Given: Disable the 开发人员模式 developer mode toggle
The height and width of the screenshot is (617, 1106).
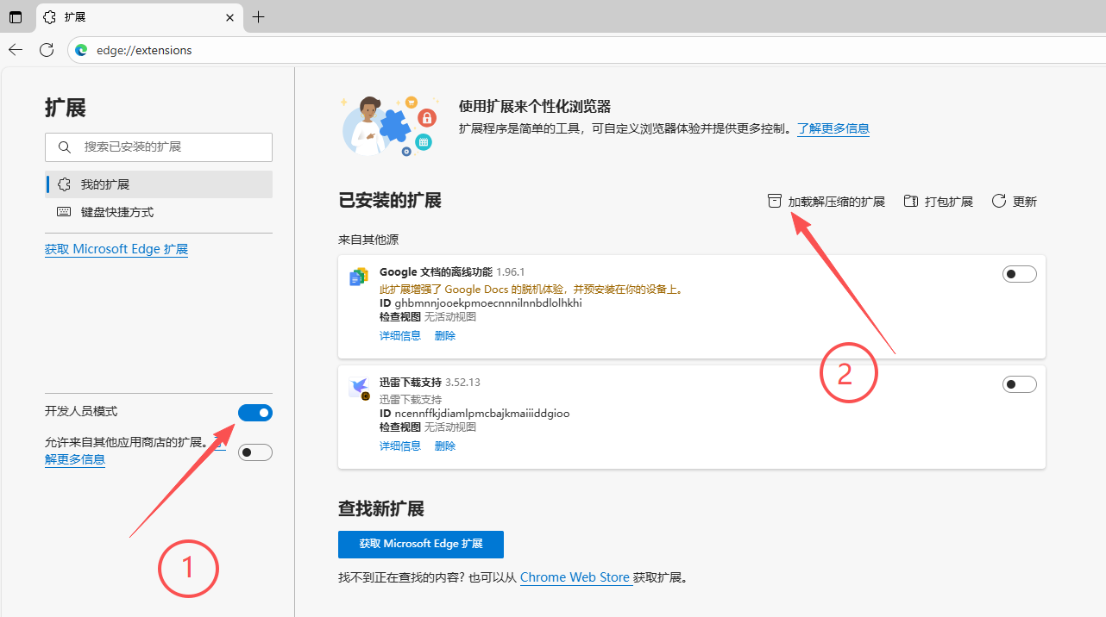Looking at the screenshot, I should coord(255,413).
